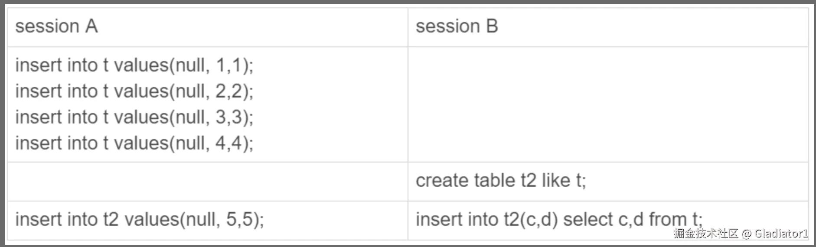Click the "session A" column header
Screen dimensions: 816x247
click(56, 26)
